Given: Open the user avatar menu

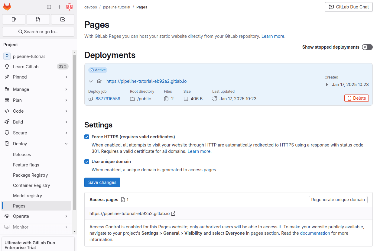Looking at the screenshot, I should pos(70,7).
